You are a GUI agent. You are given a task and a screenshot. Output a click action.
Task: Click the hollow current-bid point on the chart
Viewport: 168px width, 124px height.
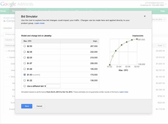(x=113, y=56)
